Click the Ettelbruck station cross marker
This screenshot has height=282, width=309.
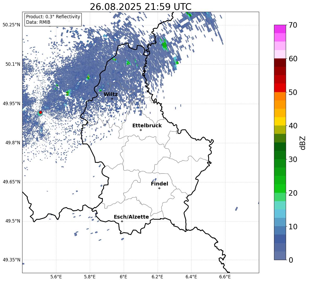141,130
